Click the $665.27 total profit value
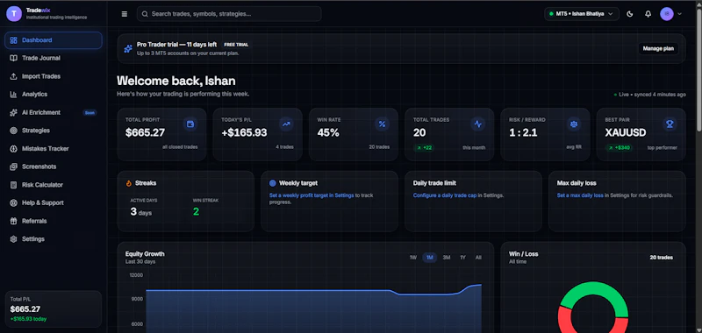 [145, 132]
